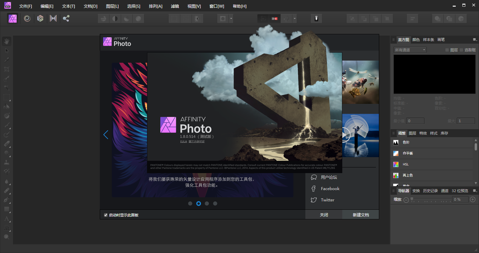The width and height of the screenshot is (479, 253).
Task: Go to the first carousel page dot
Action: coord(190,203)
